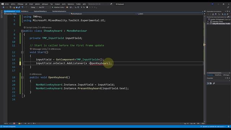Expand the Unity.XR.Interaction.Toolkit project node
Screen dimensions: 231x130
pyautogui.click(x=208, y=23)
